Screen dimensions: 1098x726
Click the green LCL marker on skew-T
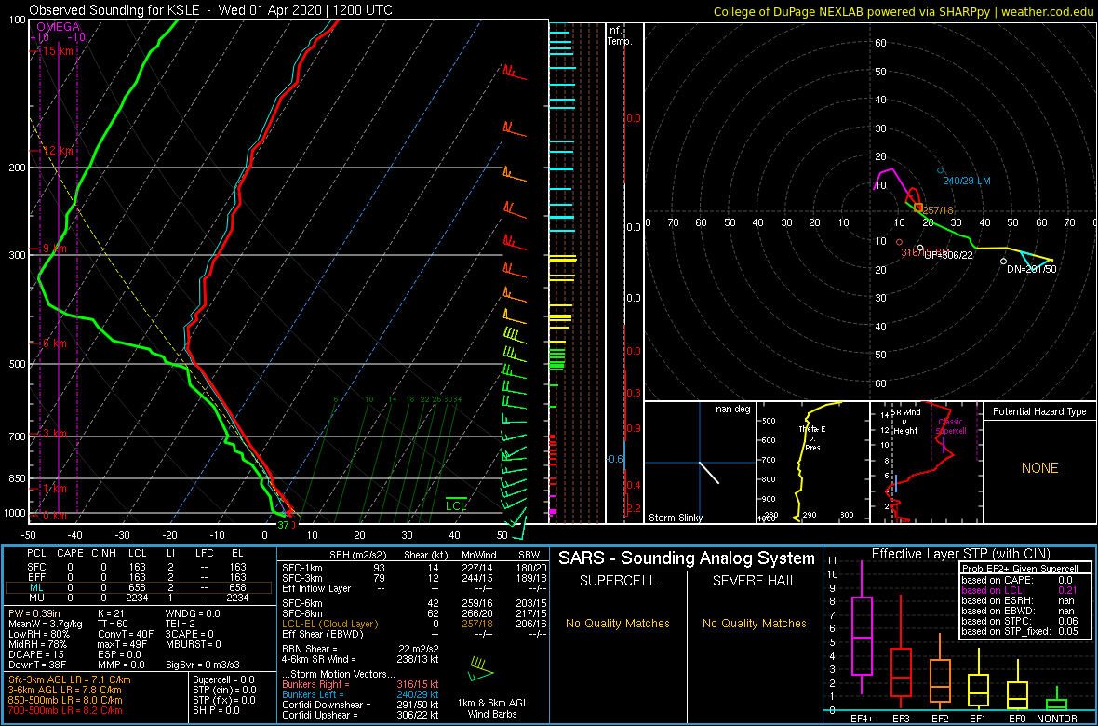coord(456,504)
